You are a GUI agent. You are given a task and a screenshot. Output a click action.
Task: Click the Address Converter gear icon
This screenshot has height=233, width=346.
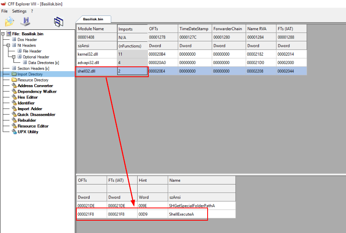pyautogui.click(x=14, y=85)
